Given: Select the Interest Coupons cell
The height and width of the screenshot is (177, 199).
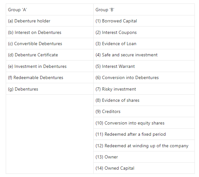Looking at the screenshot, I should (x=144, y=32).
